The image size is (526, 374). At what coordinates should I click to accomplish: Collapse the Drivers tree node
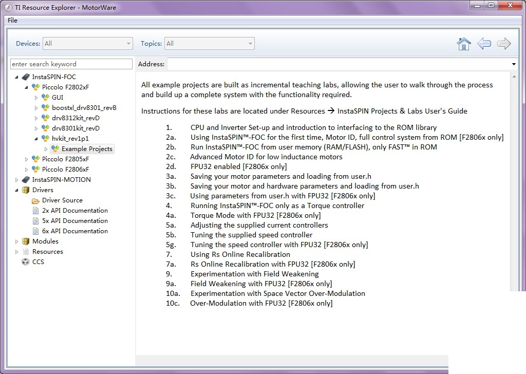tap(16, 190)
